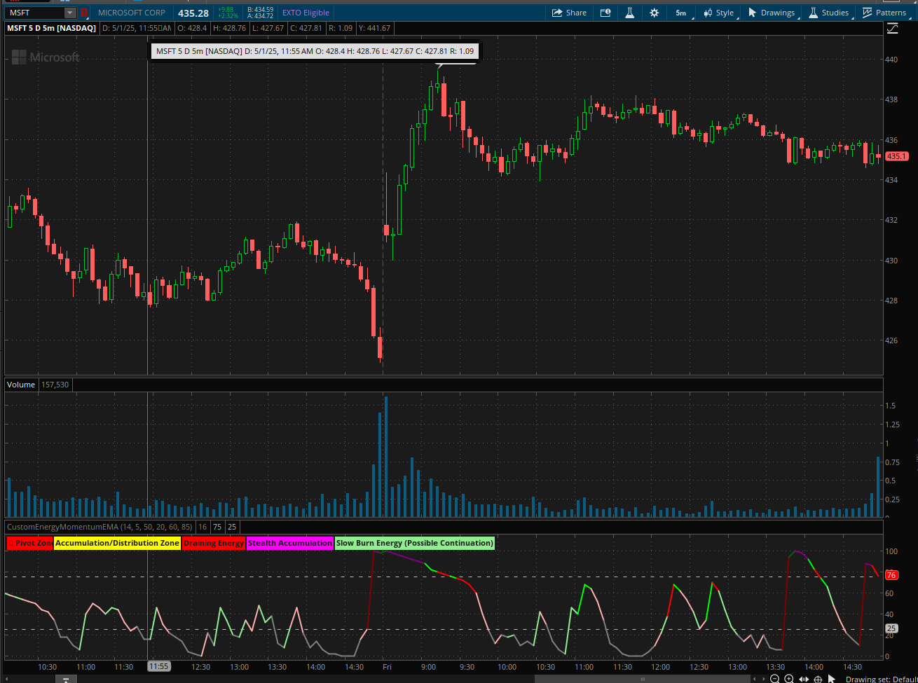Image resolution: width=918 pixels, height=683 pixels.
Task: Click the horizontal expand arrows icon
Action: tap(804, 679)
